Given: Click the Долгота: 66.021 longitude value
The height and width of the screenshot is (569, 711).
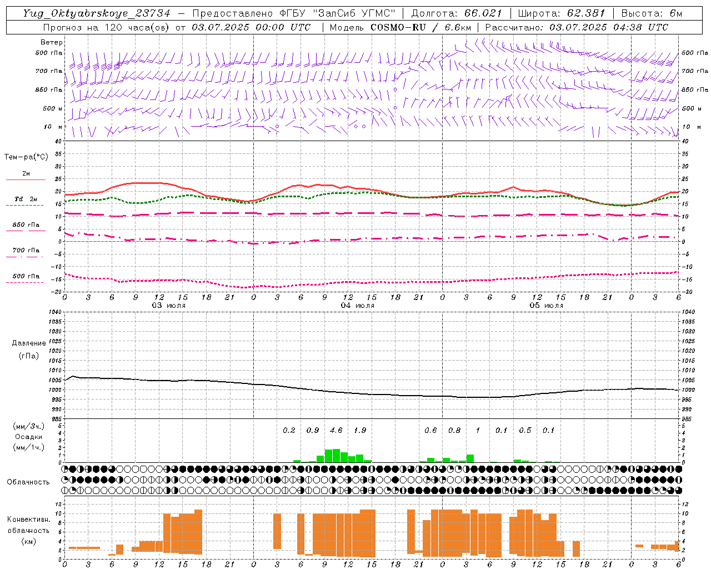Looking at the screenshot, I should coord(457,13).
